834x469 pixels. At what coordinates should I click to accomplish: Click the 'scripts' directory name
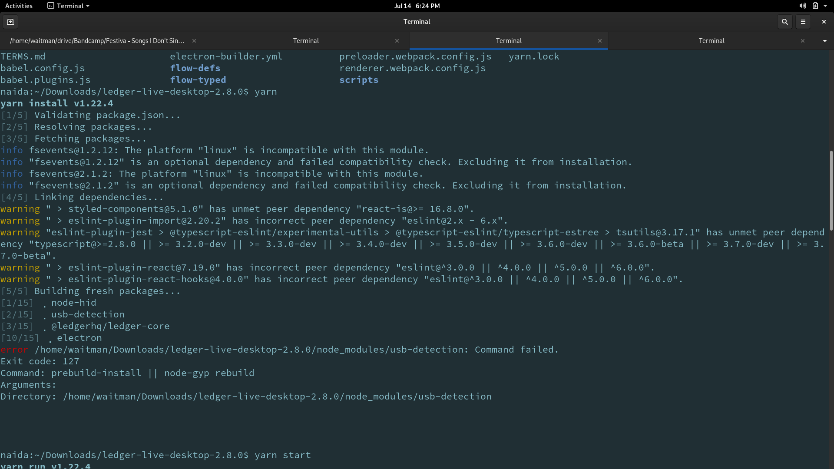359,80
